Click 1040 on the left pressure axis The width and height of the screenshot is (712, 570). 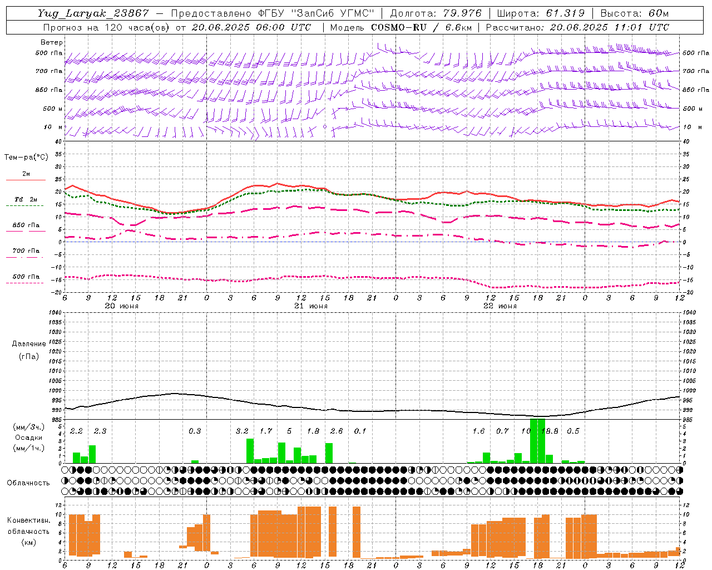pos(55,312)
